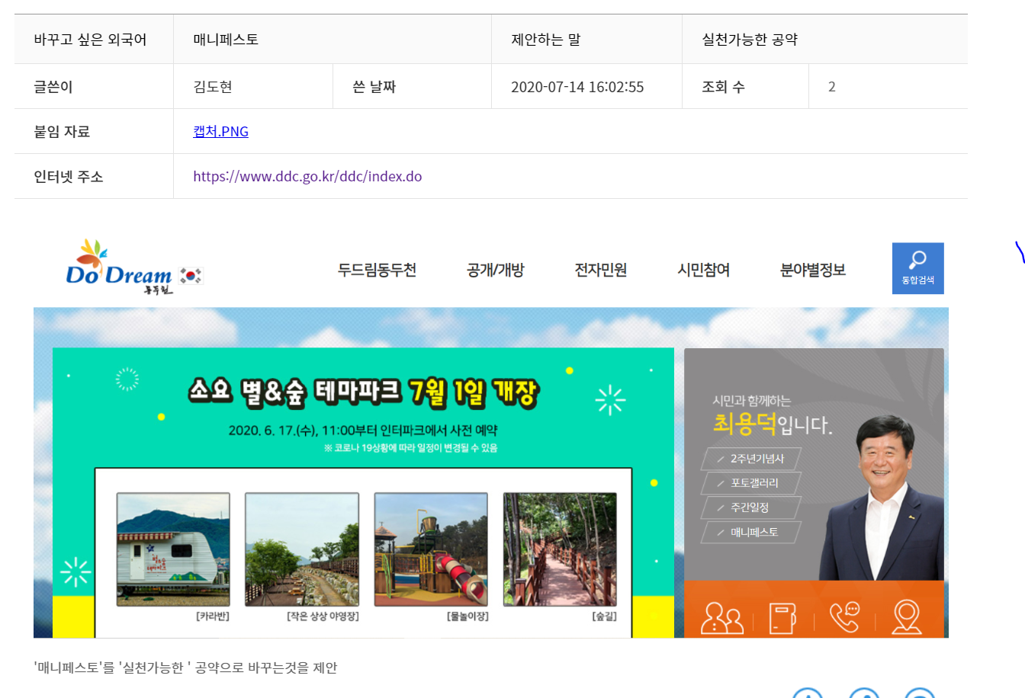This screenshot has height=698, width=1025.
Task: Click the Korean flag icon by logo
Action: click(191, 275)
